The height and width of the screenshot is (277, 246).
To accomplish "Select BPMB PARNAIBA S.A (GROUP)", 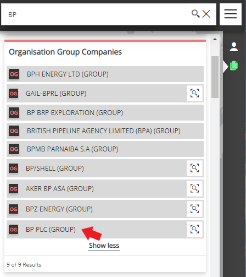I will pyautogui.click(x=105, y=149).
